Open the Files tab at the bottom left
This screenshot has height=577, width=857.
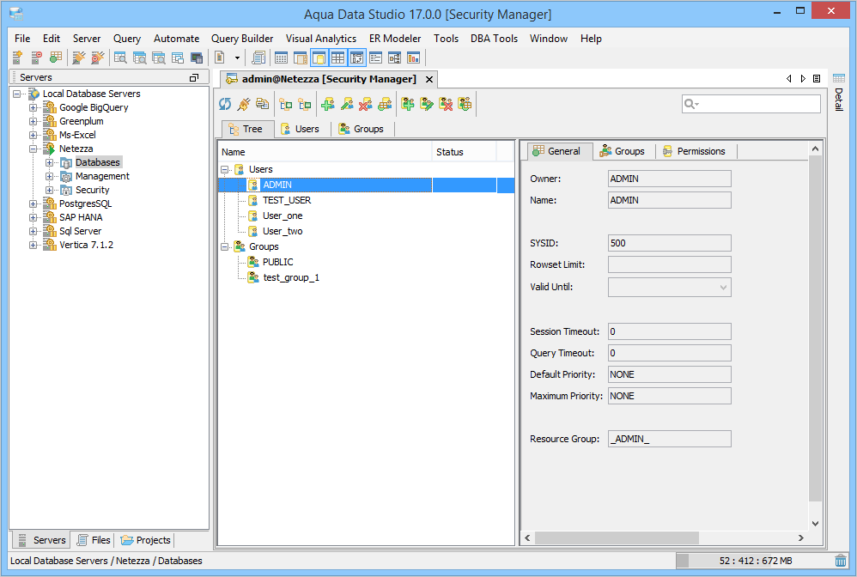pyautogui.click(x=94, y=540)
